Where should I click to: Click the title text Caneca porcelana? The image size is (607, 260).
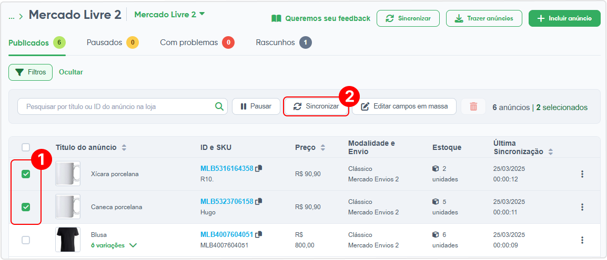(x=117, y=207)
